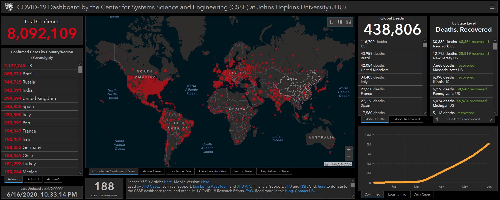The width and height of the screenshot is (500, 200).
Task: Click the Michigan US deaths entry
Action: [462, 103]
